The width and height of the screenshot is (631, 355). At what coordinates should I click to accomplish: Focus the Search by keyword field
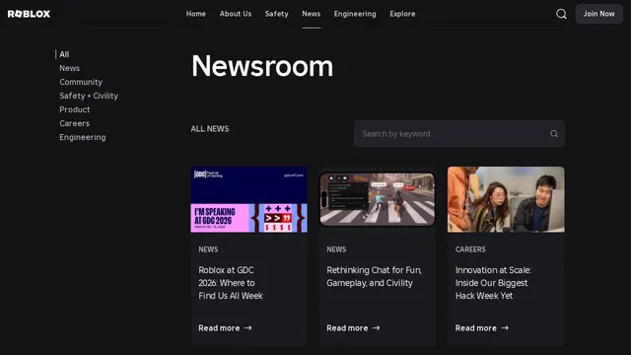pos(459,134)
